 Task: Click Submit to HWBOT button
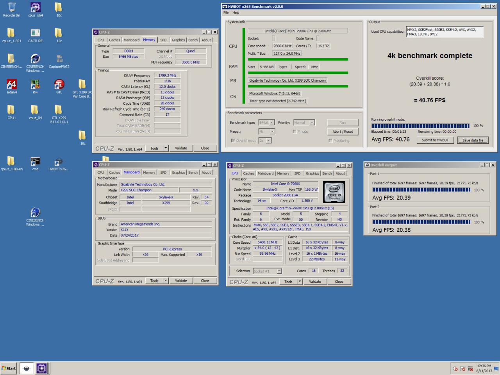coord(435,140)
